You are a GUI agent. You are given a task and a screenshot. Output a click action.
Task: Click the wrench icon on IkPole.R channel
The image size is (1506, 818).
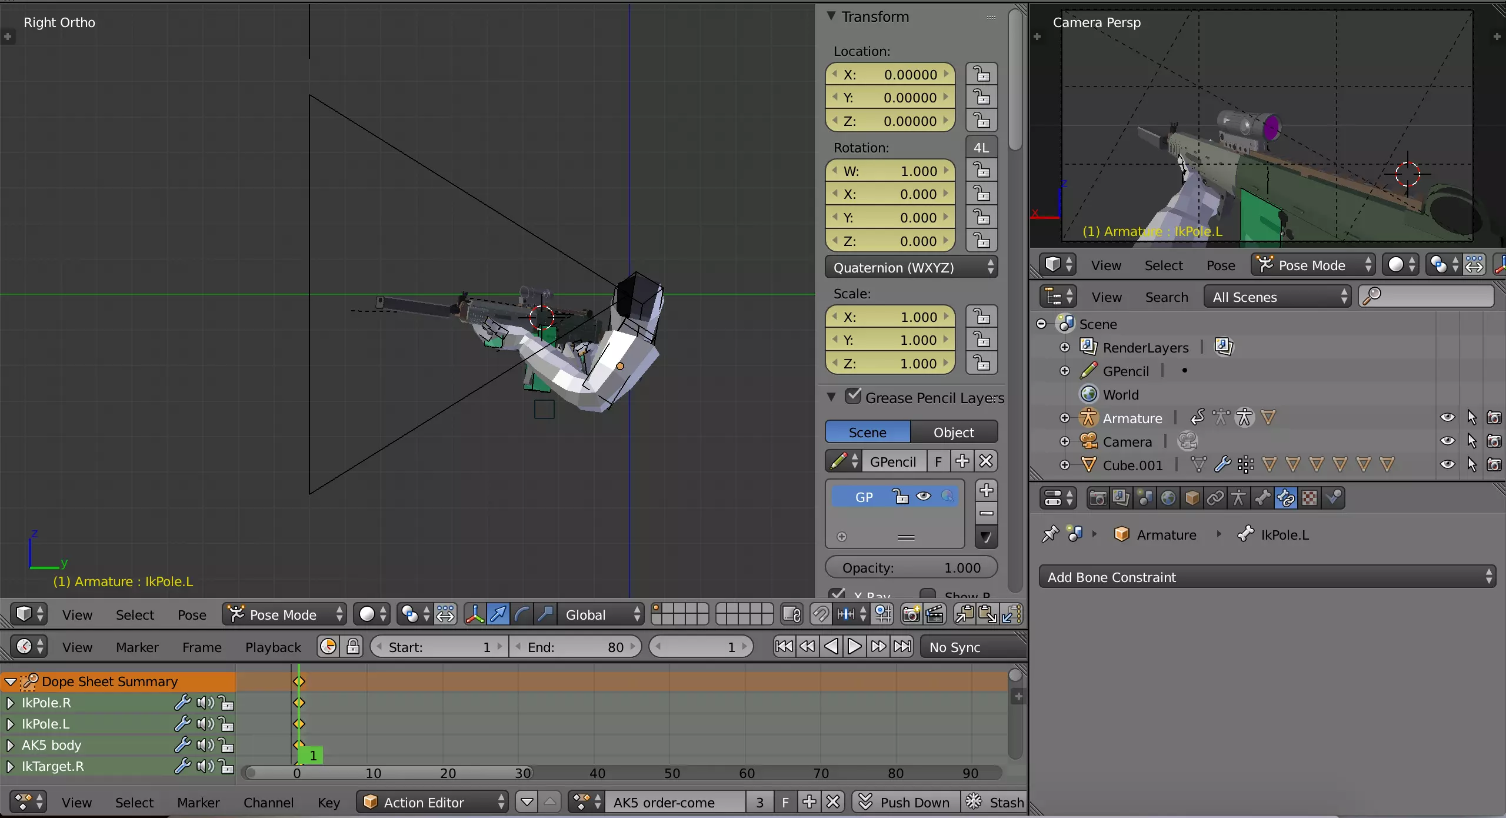coord(182,703)
